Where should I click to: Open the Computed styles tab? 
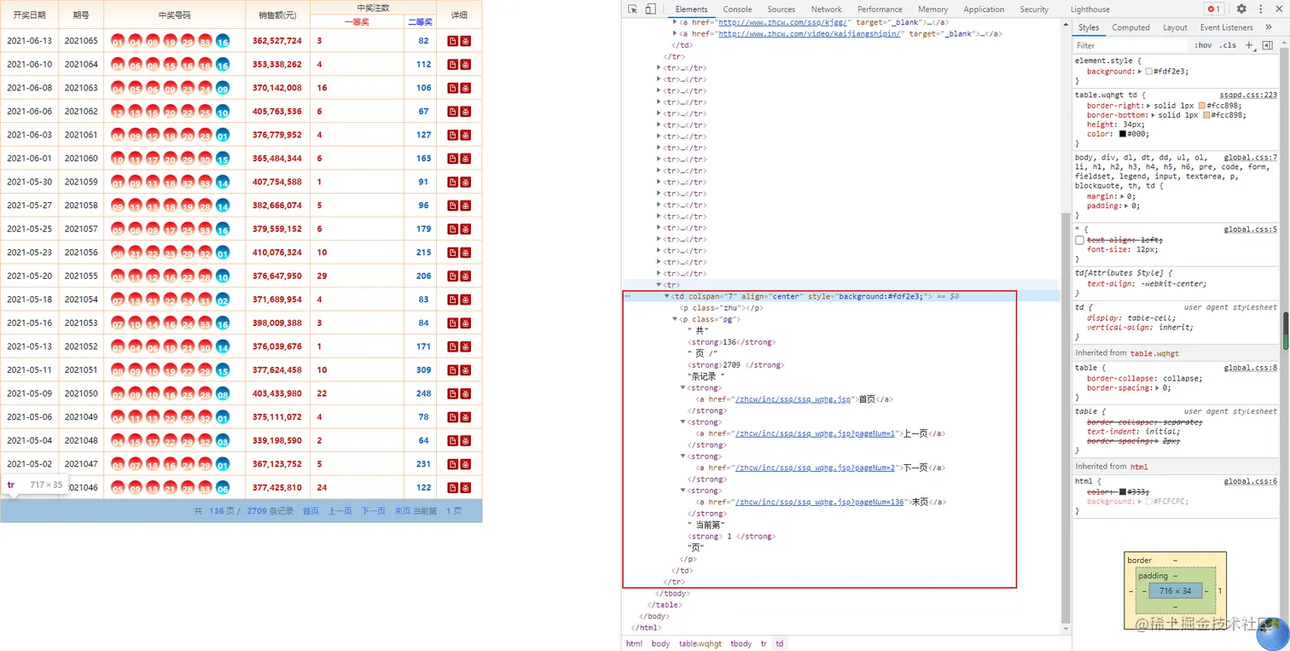click(1130, 27)
